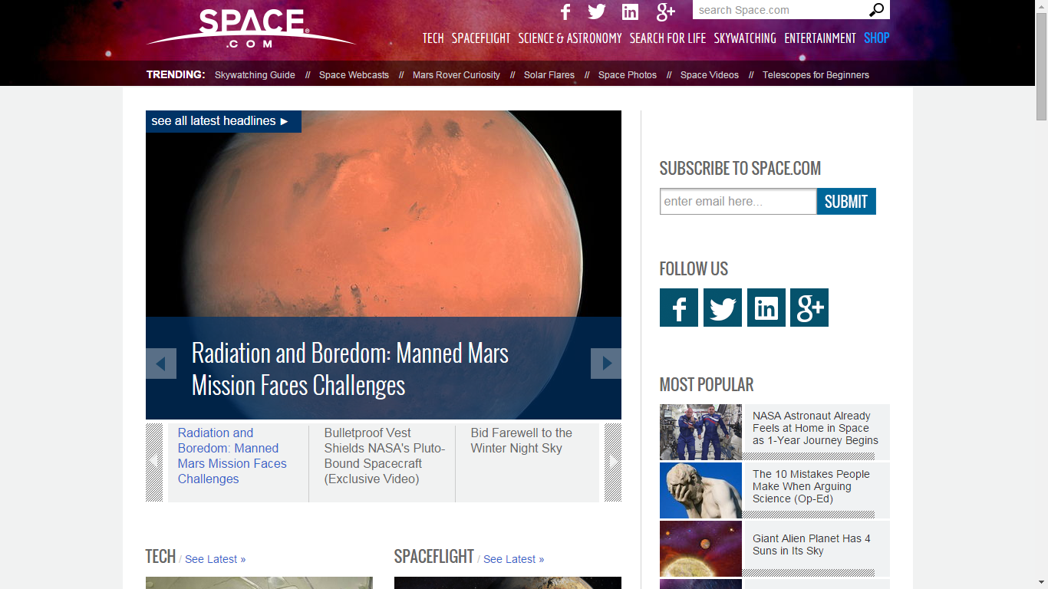Screen dimensions: 1048x589
Task: Click the search Space.com field
Action: click(x=779, y=10)
